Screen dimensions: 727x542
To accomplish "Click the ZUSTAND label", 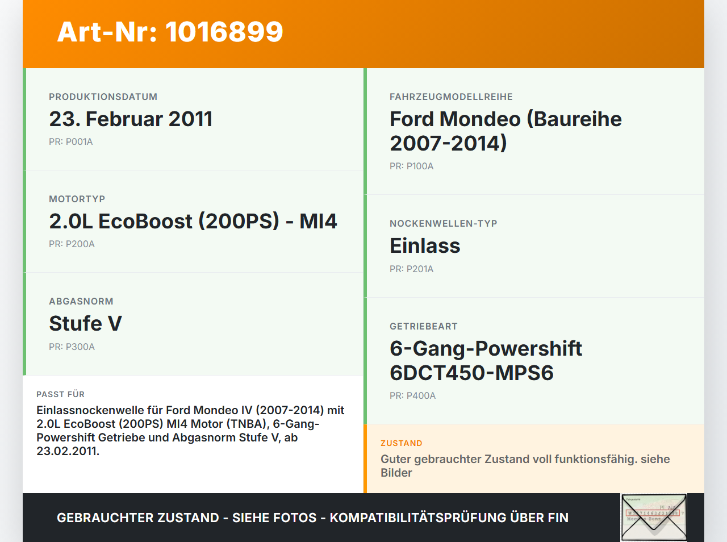I will click(x=402, y=443).
